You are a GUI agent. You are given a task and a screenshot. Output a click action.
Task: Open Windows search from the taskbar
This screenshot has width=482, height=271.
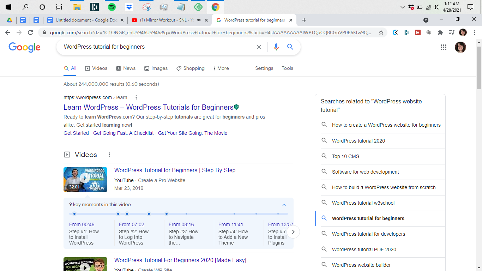click(x=25, y=7)
